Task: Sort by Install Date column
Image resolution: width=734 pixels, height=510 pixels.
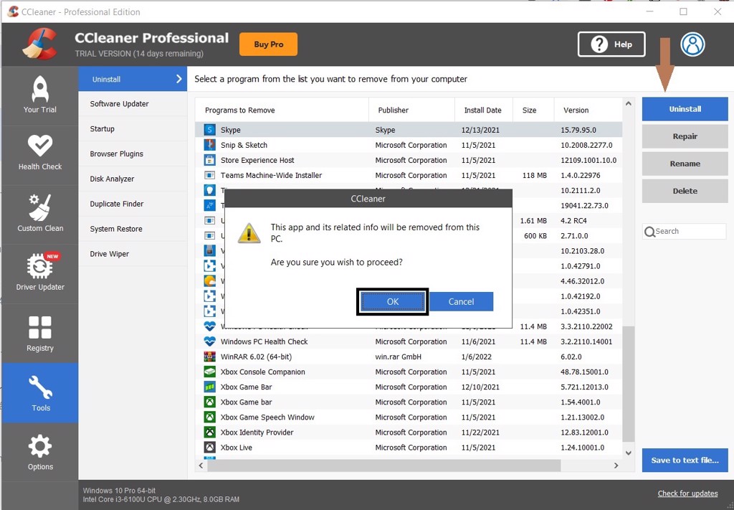Action: 484,110
